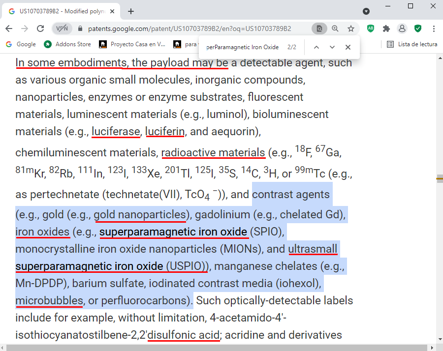Open the zoom magnifier icon in address bar
Viewport: 443px width, 351px height.
click(335, 29)
